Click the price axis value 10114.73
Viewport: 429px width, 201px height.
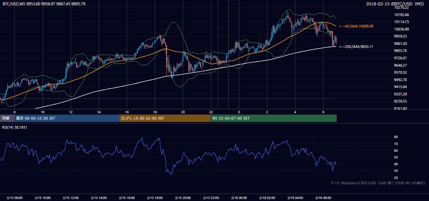[x=401, y=22]
